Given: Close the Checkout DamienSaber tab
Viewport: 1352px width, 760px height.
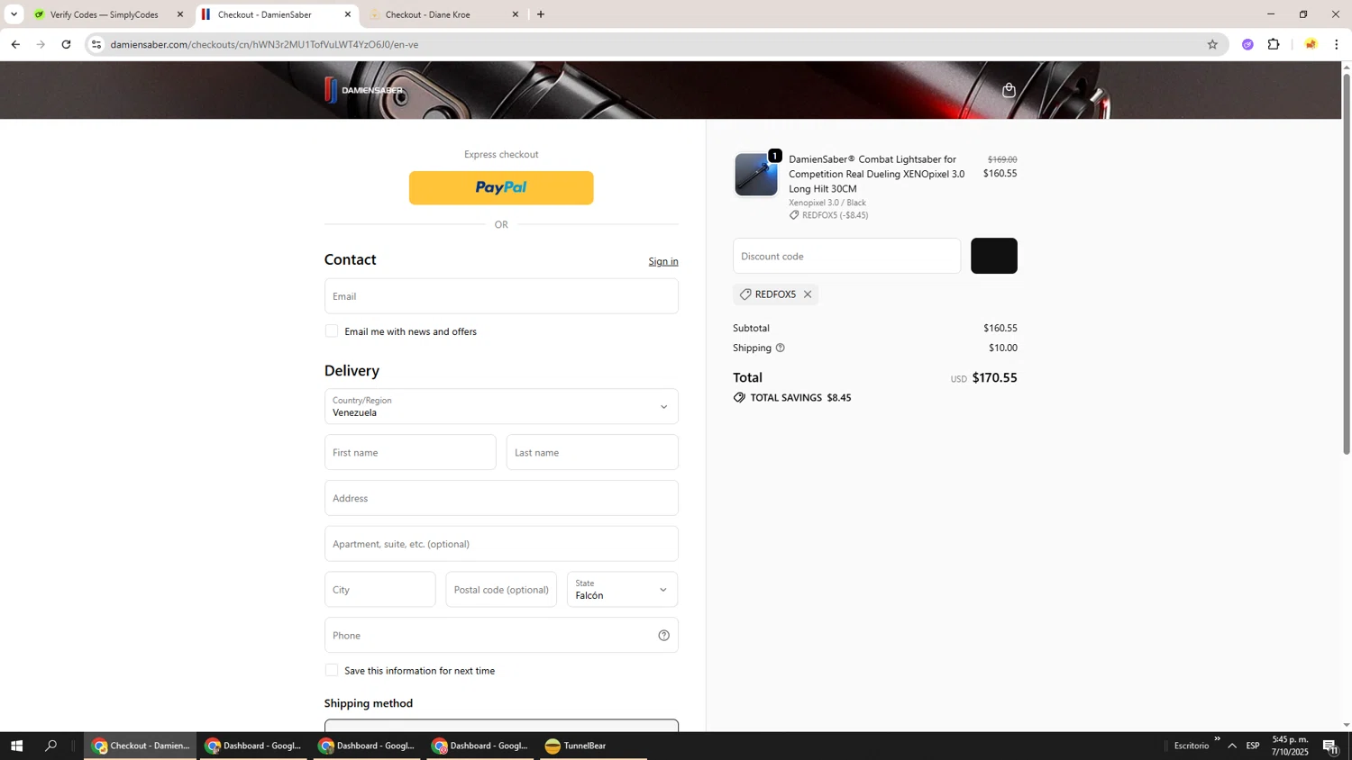Looking at the screenshot, I should click(x=348, y=14).
